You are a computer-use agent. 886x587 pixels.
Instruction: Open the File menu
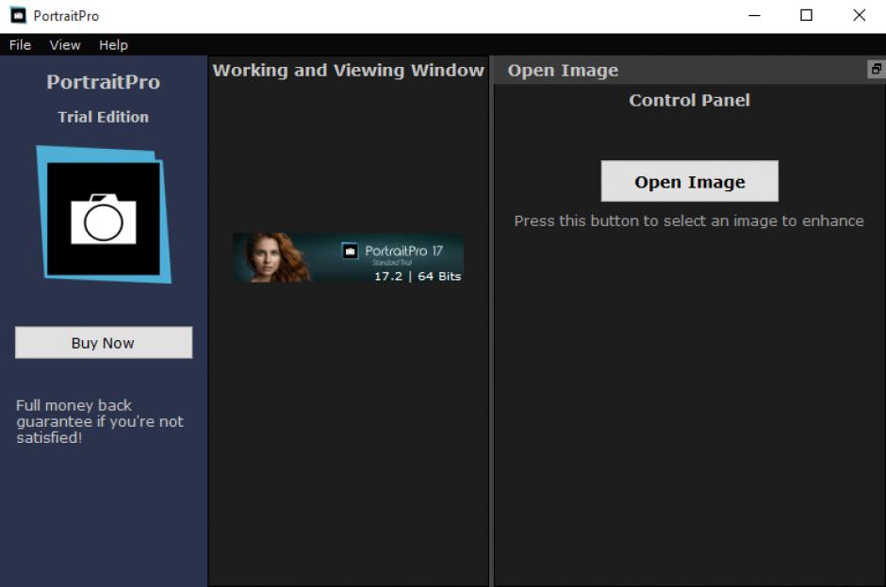[21, 45]
